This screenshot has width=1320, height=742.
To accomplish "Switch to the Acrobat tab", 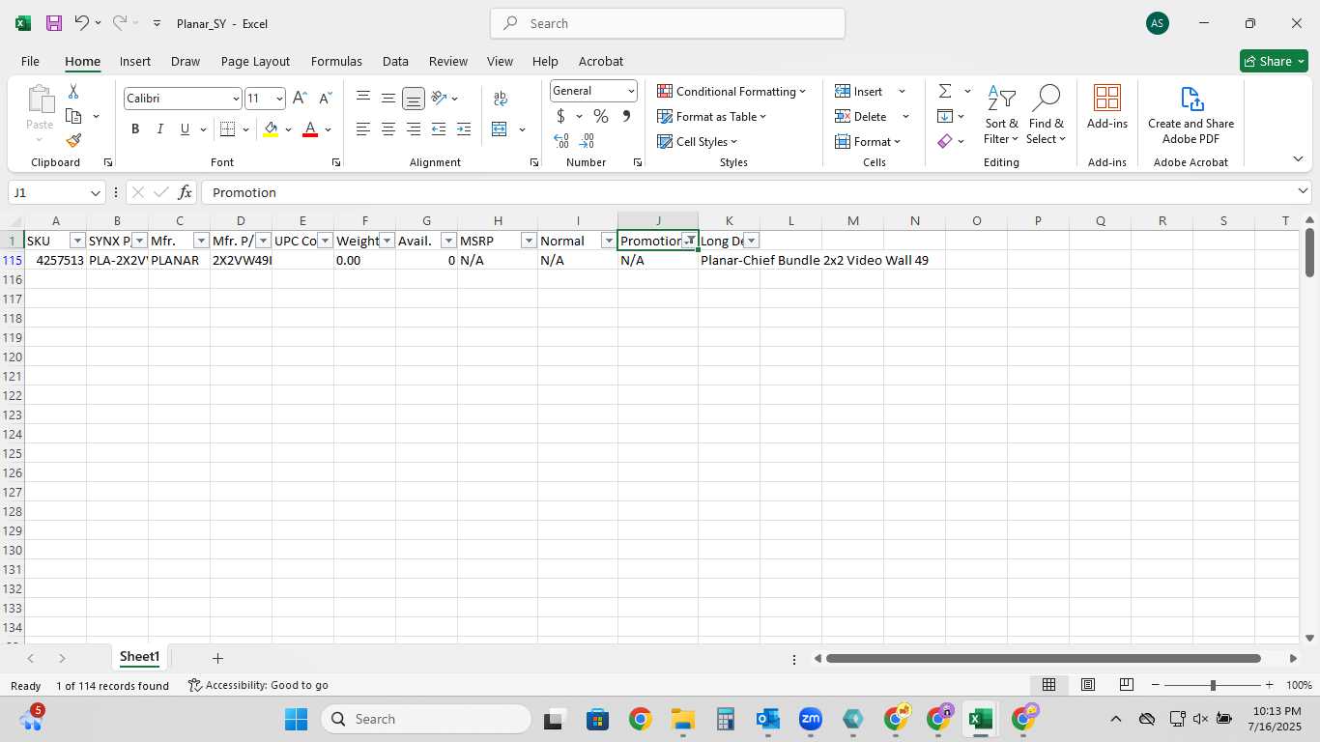I will [x=601, y=61].
